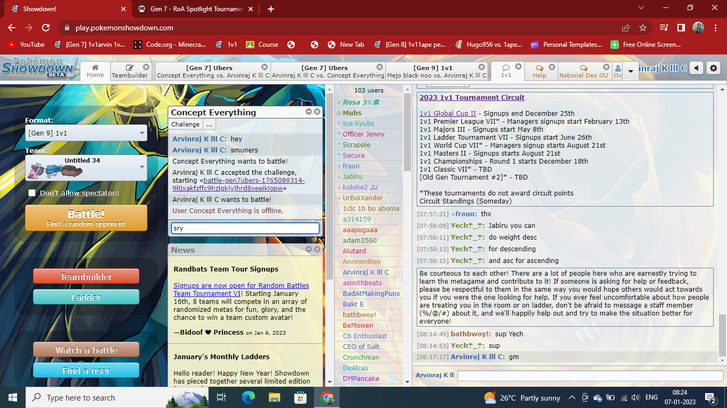Viewport: 727px width, 408px height.
Task: Open Microsoft Store from taskbar
Action: tap(300, 397)
